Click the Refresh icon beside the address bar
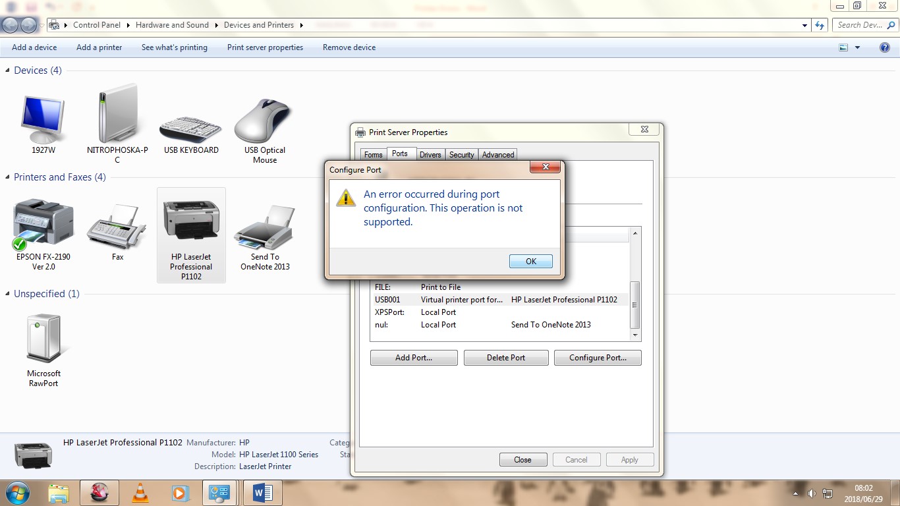Viewport: 900px width, 506px height. (820, 25)
